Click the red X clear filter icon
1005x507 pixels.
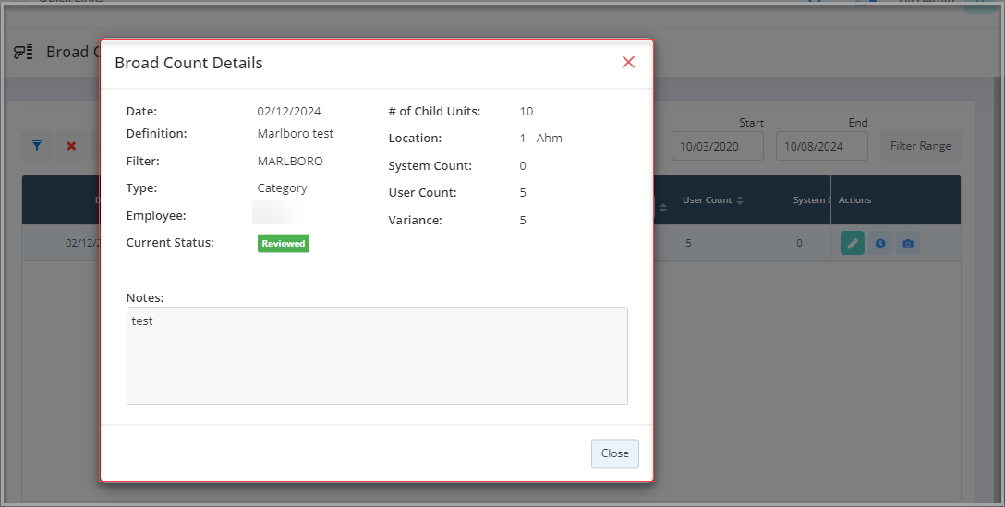click(71, 146)
